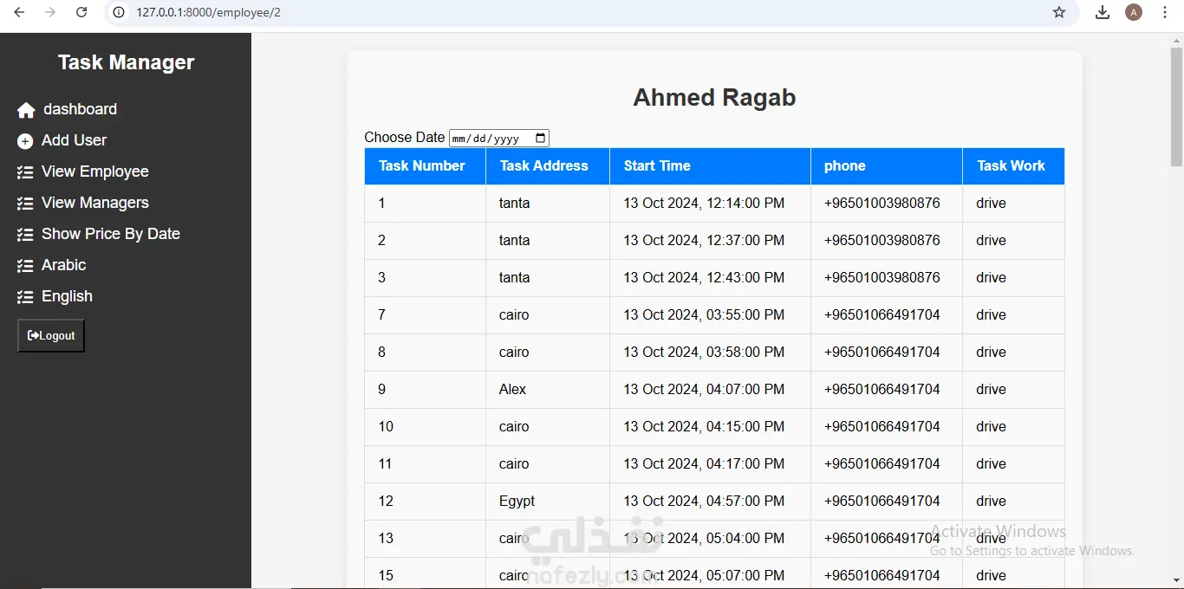Click the Task Work column header
The width and height of the screenshot is (1184, 589).
click(x=1013, y=166)
